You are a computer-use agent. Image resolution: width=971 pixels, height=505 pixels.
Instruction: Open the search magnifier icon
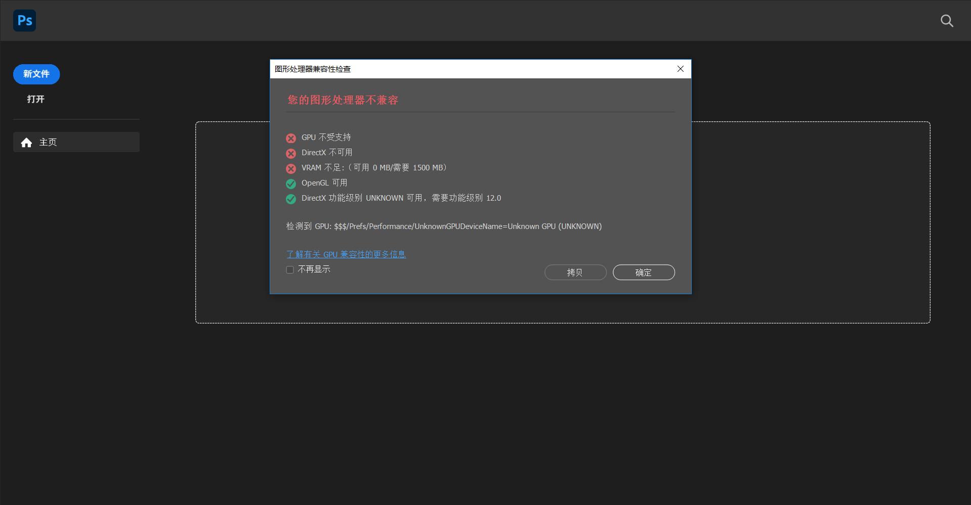[947, 21]
